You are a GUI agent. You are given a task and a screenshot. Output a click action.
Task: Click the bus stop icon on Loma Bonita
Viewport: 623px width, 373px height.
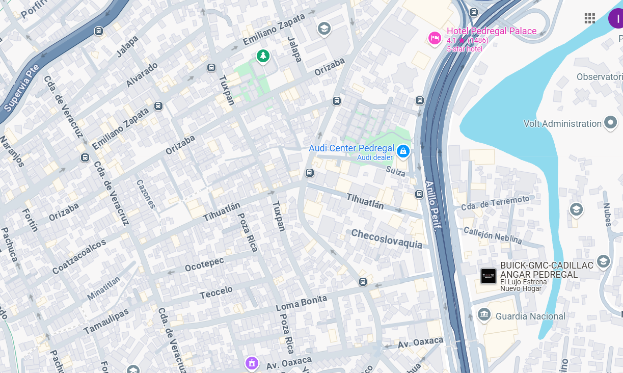(x=363, y=282)
